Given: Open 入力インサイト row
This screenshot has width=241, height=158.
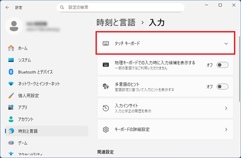Looking at the screenshot, I should (165, 108).
